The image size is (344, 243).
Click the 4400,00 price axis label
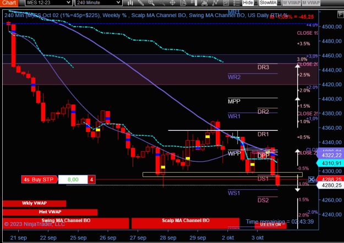(331, 99)
